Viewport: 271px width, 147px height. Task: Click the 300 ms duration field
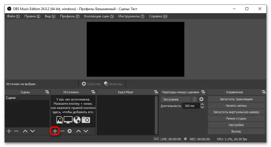pyautogui.click(x=191, y=106)
